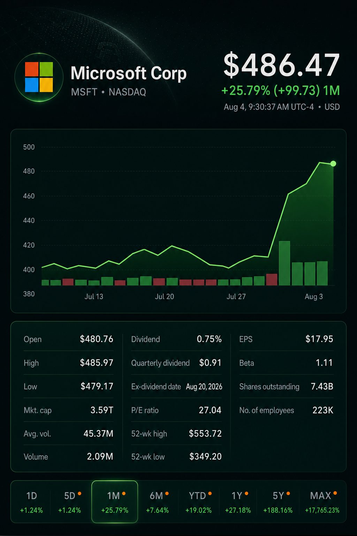This screenshot has width=357, height=536.
Task: Click the Jul 20 date label on chart
Action: (x=164, y=297)
